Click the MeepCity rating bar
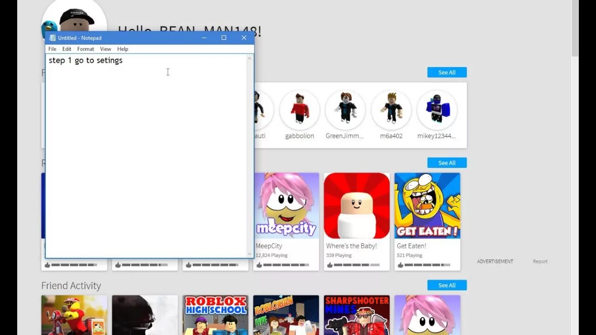The image size is (596, 335). (286, 265)
